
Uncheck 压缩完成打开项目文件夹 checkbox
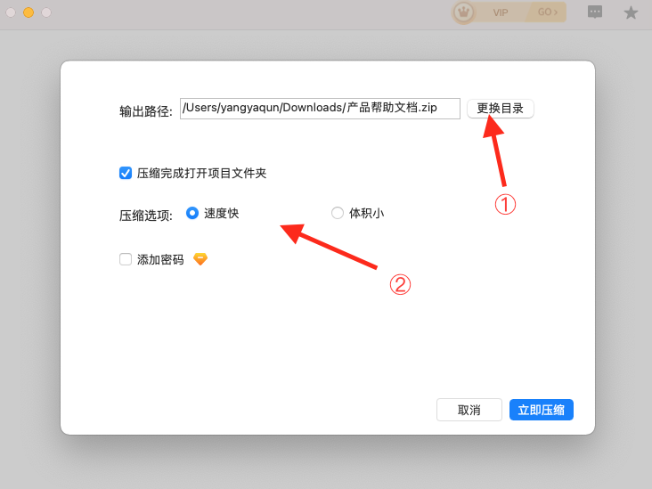[126, 173]
